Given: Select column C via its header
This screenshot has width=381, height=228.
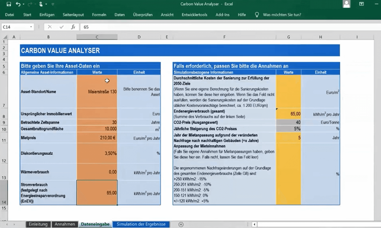Looking at the screenshot, I should pos(97,37).
